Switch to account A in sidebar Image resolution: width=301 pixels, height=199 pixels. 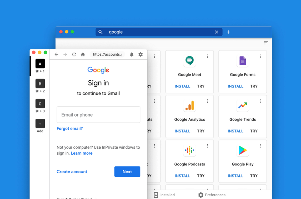[40, 64]
